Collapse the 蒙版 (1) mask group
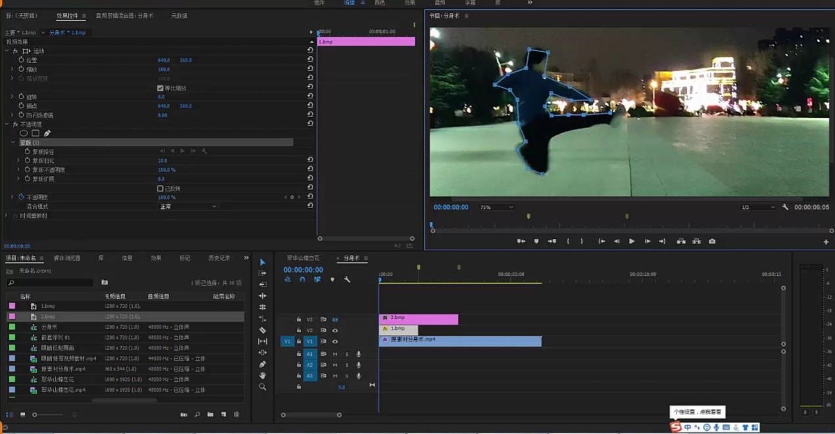The image size is (835, 434). [13, 142]
